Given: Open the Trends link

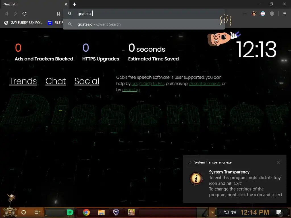Looking at the screenshot, I should click(x=23, y=81).
